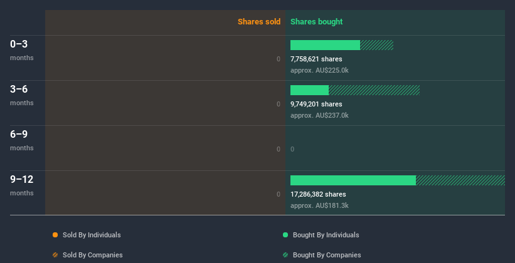Click the 9–12 months row label
The image size is (515, 263).
22,185
